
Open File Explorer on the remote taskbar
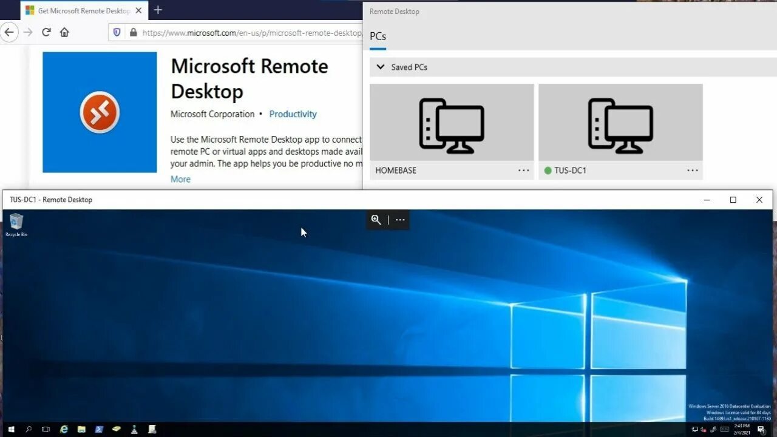81,430
